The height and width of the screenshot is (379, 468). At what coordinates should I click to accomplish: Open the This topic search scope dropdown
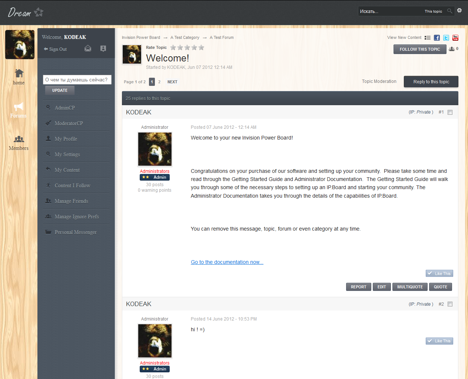click(x=433, y=11)
